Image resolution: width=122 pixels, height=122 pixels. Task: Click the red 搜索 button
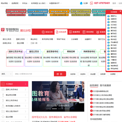60,74
